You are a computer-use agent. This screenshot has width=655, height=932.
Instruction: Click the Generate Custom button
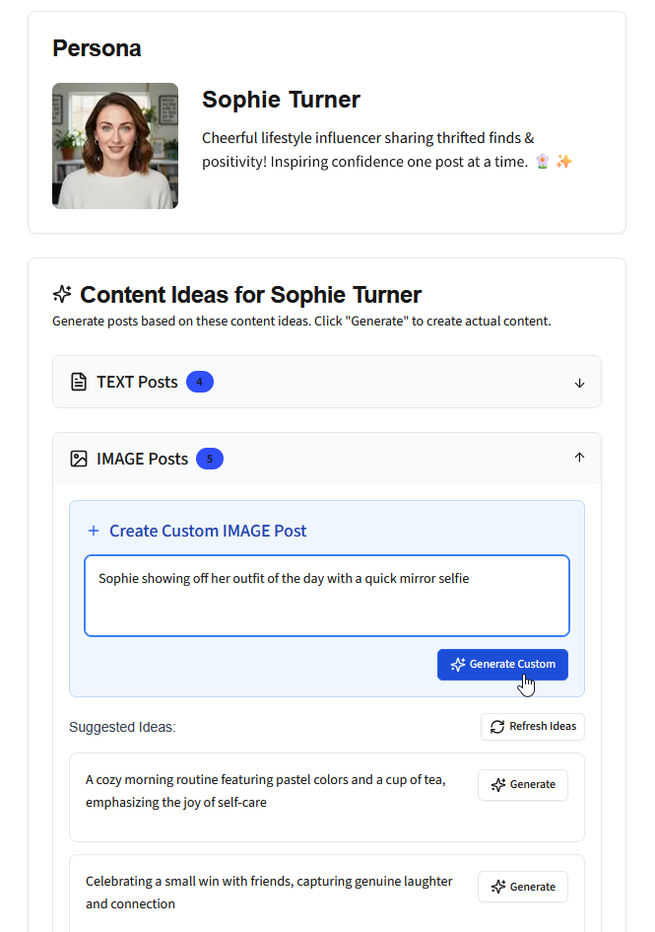coord(502,665)
